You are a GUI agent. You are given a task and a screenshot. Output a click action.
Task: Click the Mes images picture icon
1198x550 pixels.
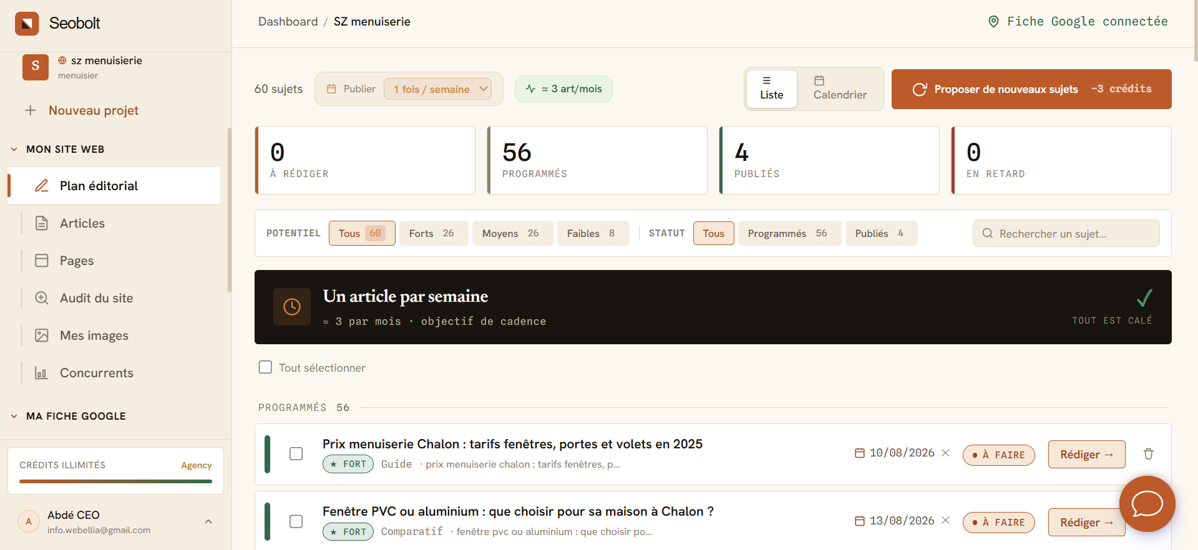point(42,335)
